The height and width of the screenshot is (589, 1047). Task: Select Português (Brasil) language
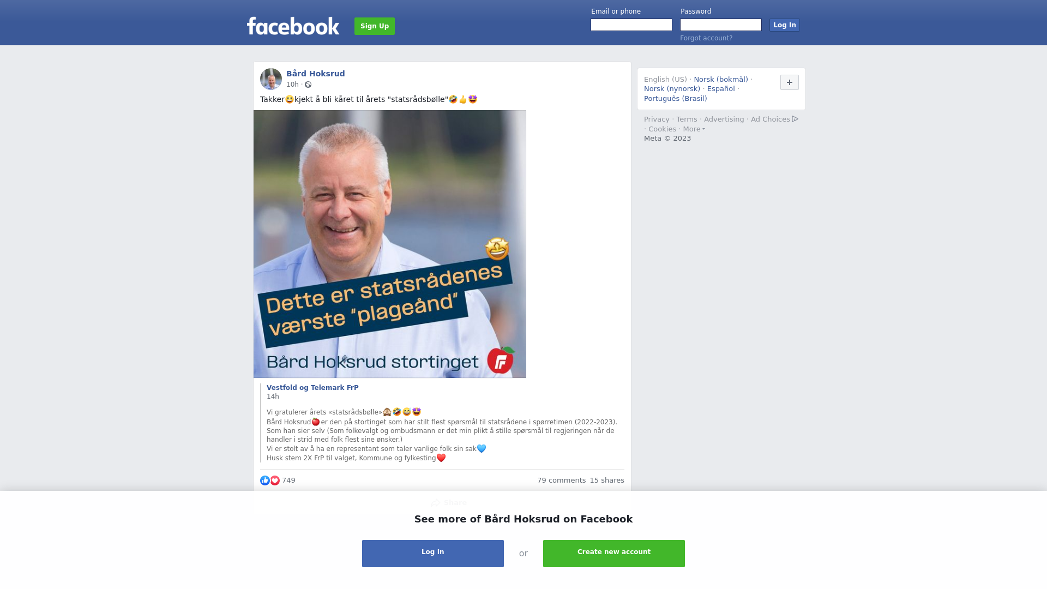675,99
